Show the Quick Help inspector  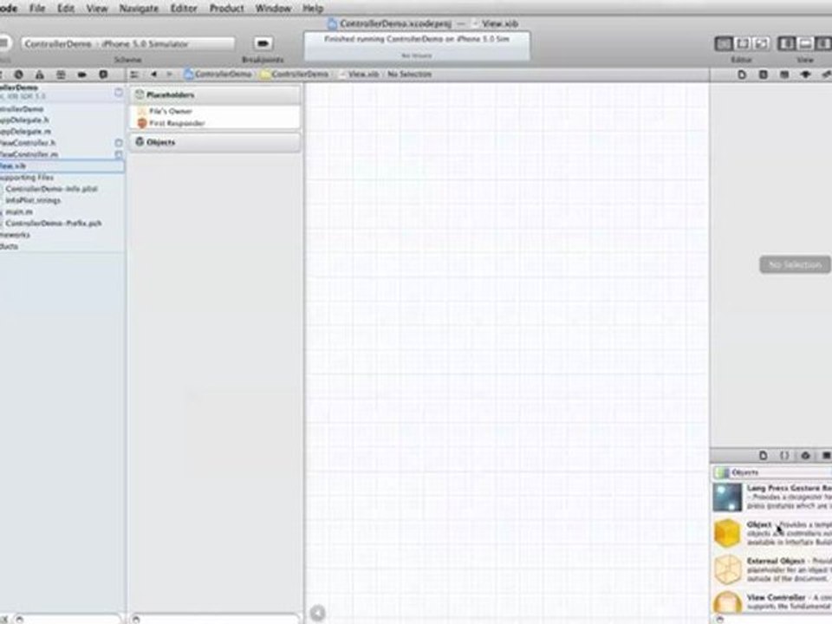point(763,75)
